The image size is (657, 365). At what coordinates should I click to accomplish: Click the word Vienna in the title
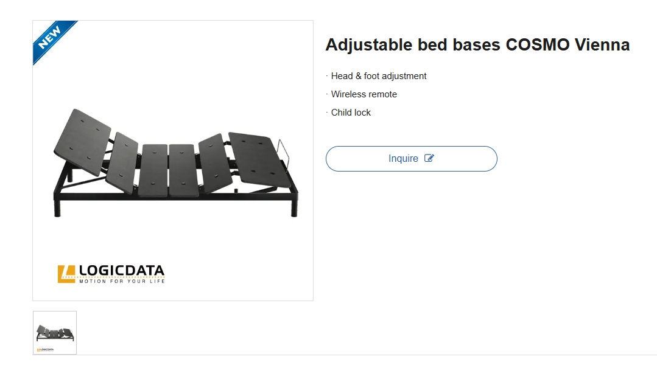click(x=602, y=44)
